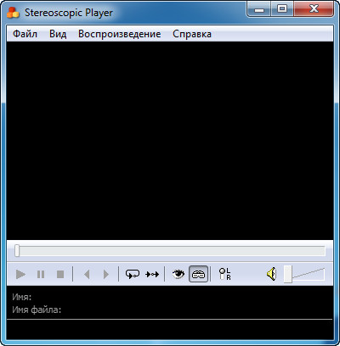Viewport: 340px width, 346px height.
Task: Click the sequential play arrows icon
Action: point(152,274)
